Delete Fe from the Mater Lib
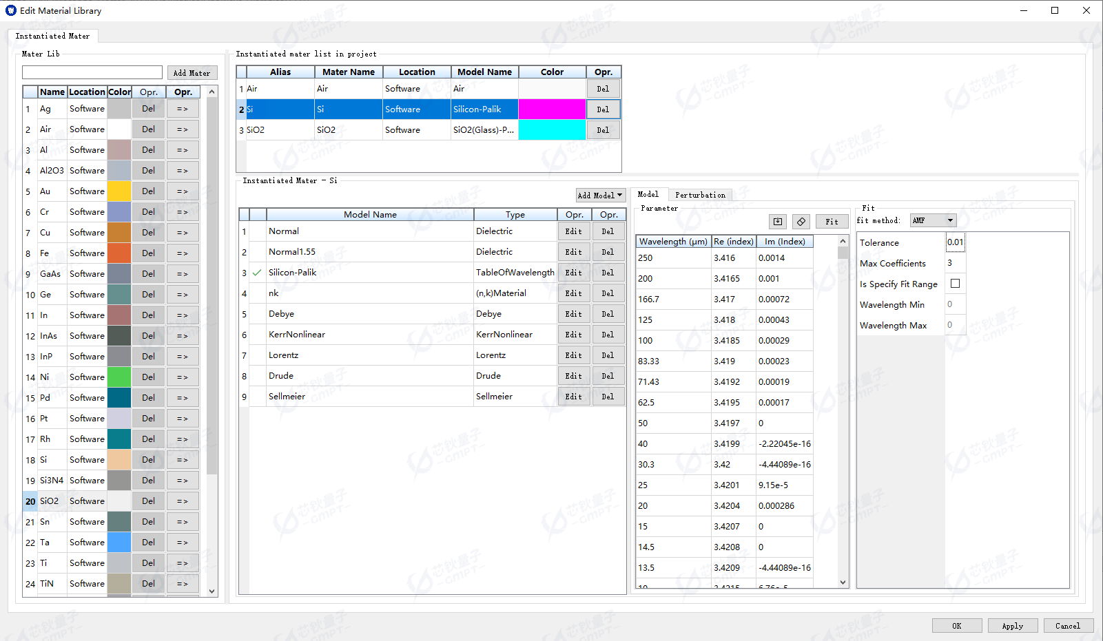The width and height of the screenshot is (1103, 641). pos(148,253)
